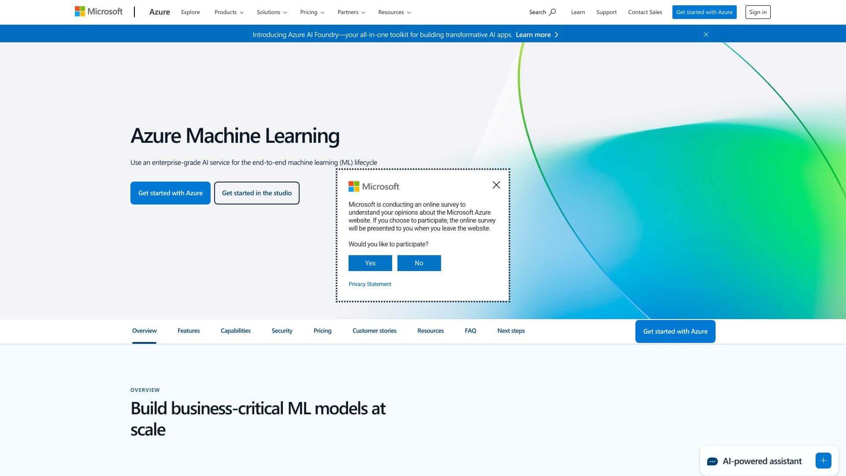This screenshot has width=846, height=476.
Task: Open the Solutions dropdown menu
Action: point(271,12)
